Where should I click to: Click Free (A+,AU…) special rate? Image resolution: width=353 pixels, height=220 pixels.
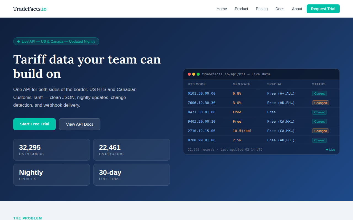click(281, 94)
